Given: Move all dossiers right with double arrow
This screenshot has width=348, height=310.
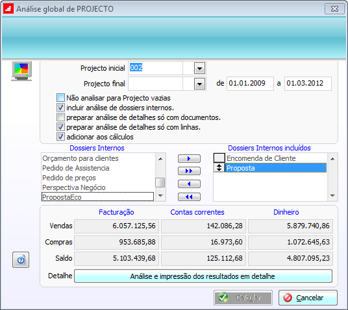Looking at the screenshot, I should click(189, 171).
